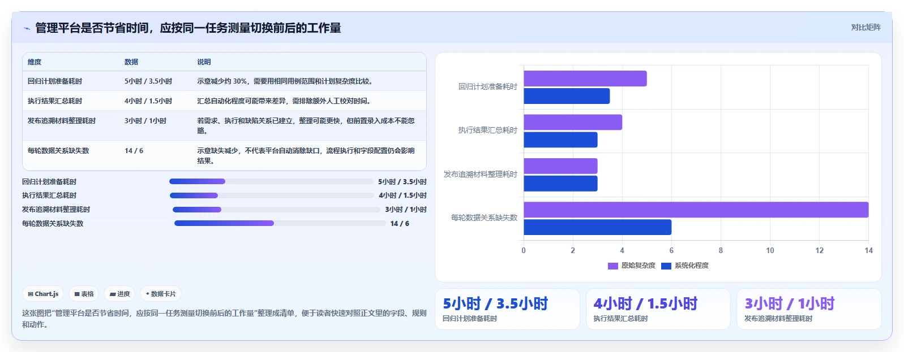Screen dimensions: 904x352
Task: Toggle the purple 原始复杂度 legend swatch
Action: (612, 266)
